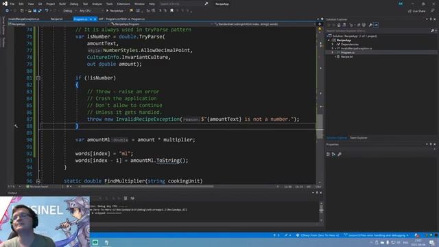Start debugging with RecipeApp run button

(x=115, y=11)
